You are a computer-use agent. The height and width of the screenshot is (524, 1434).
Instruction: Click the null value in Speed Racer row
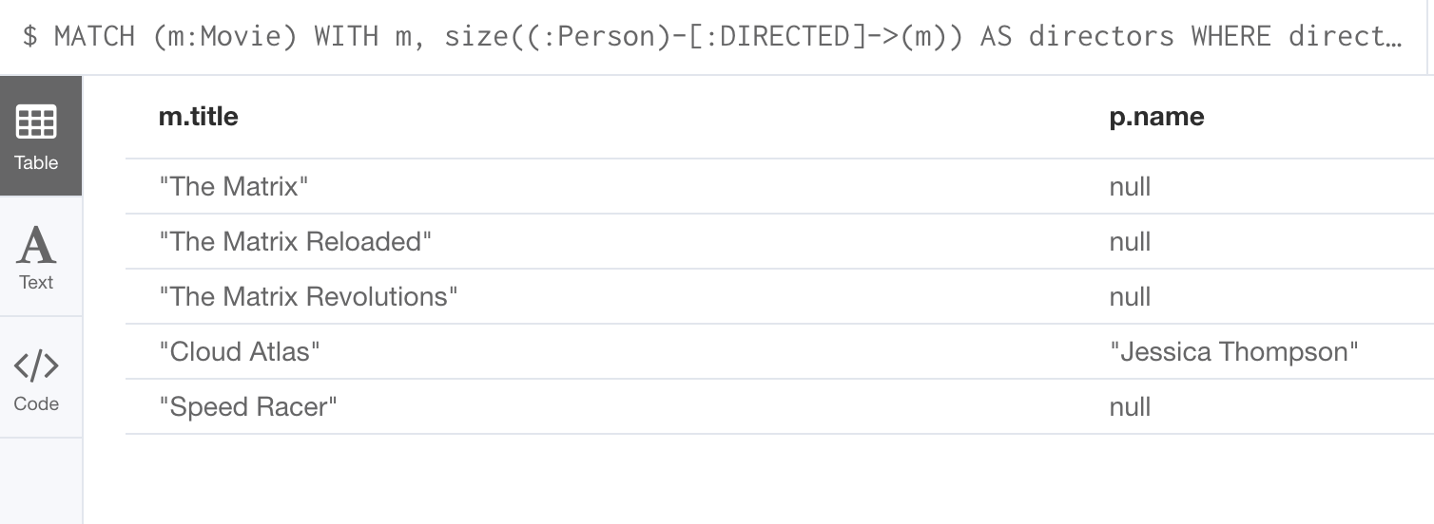pos(1130,406)
